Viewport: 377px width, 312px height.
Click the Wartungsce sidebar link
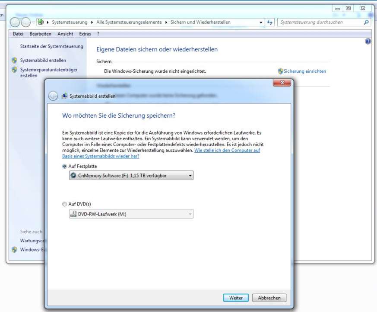(32, 241)
